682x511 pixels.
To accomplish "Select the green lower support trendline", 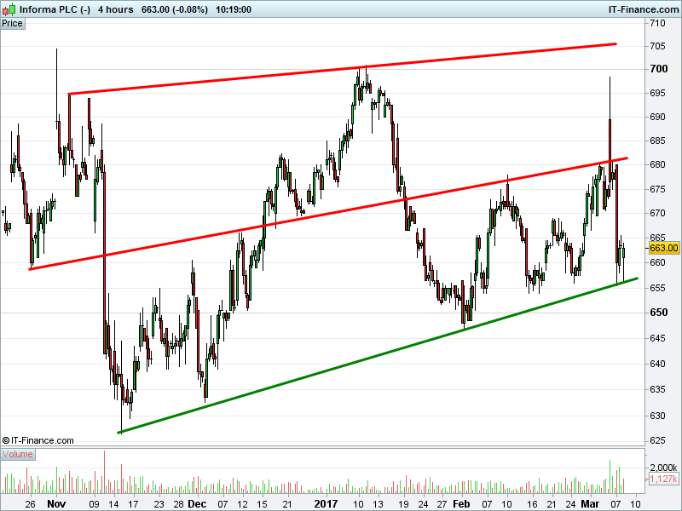I will tap(378, 355).
